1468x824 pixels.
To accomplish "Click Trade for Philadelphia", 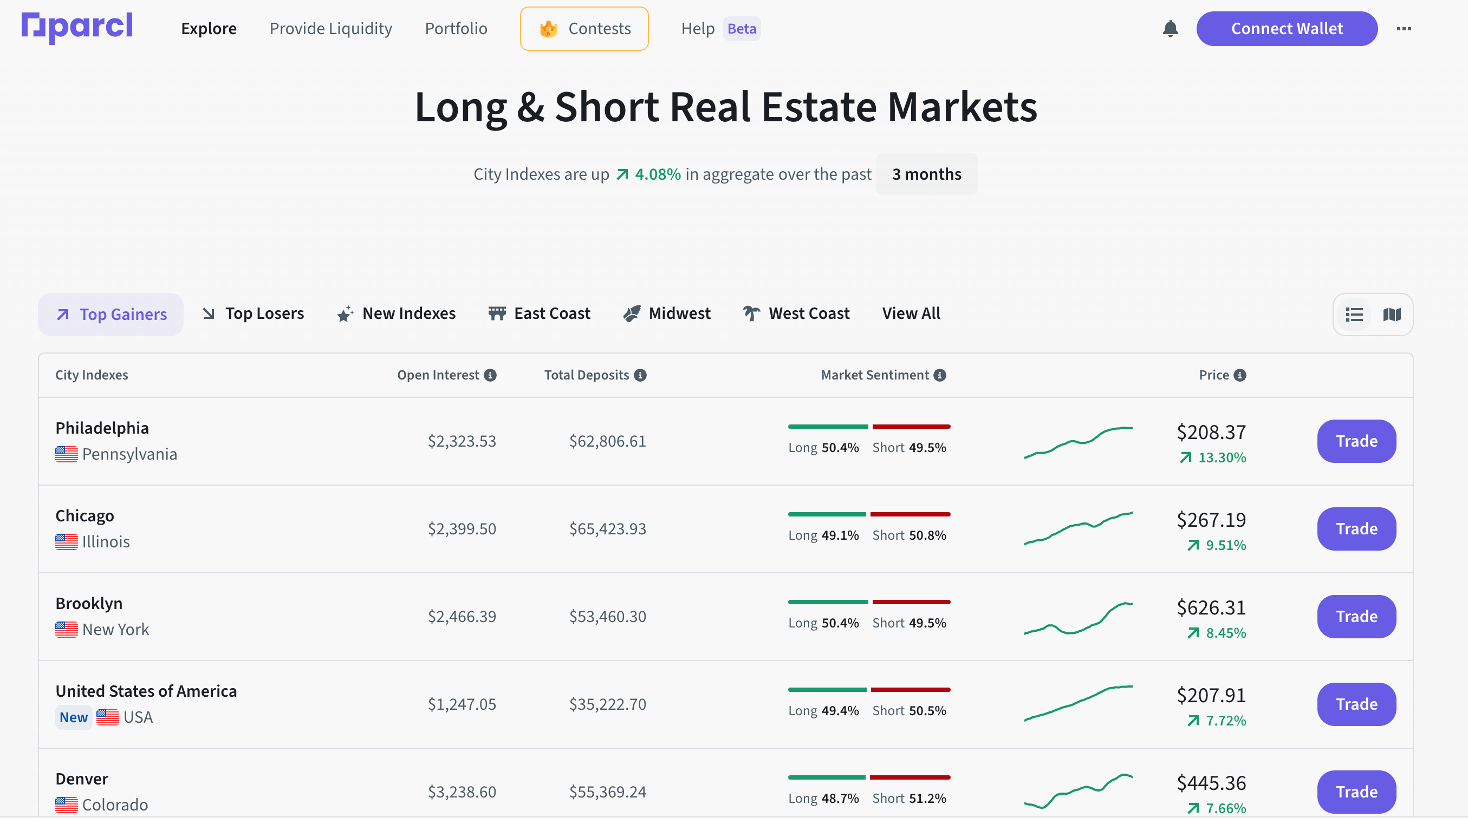I will click(1356, 441).
